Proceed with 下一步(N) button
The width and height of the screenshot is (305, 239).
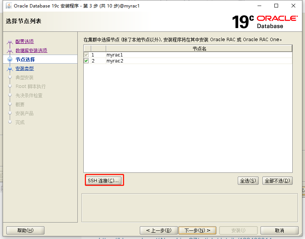point(197,230)
